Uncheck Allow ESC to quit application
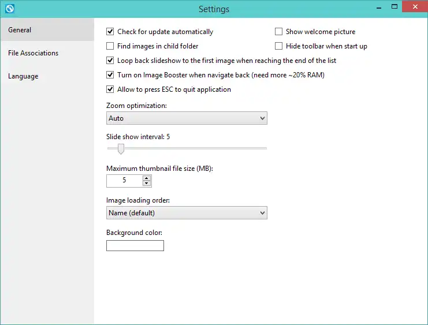 pyautogui.click(x=110, y=89)
